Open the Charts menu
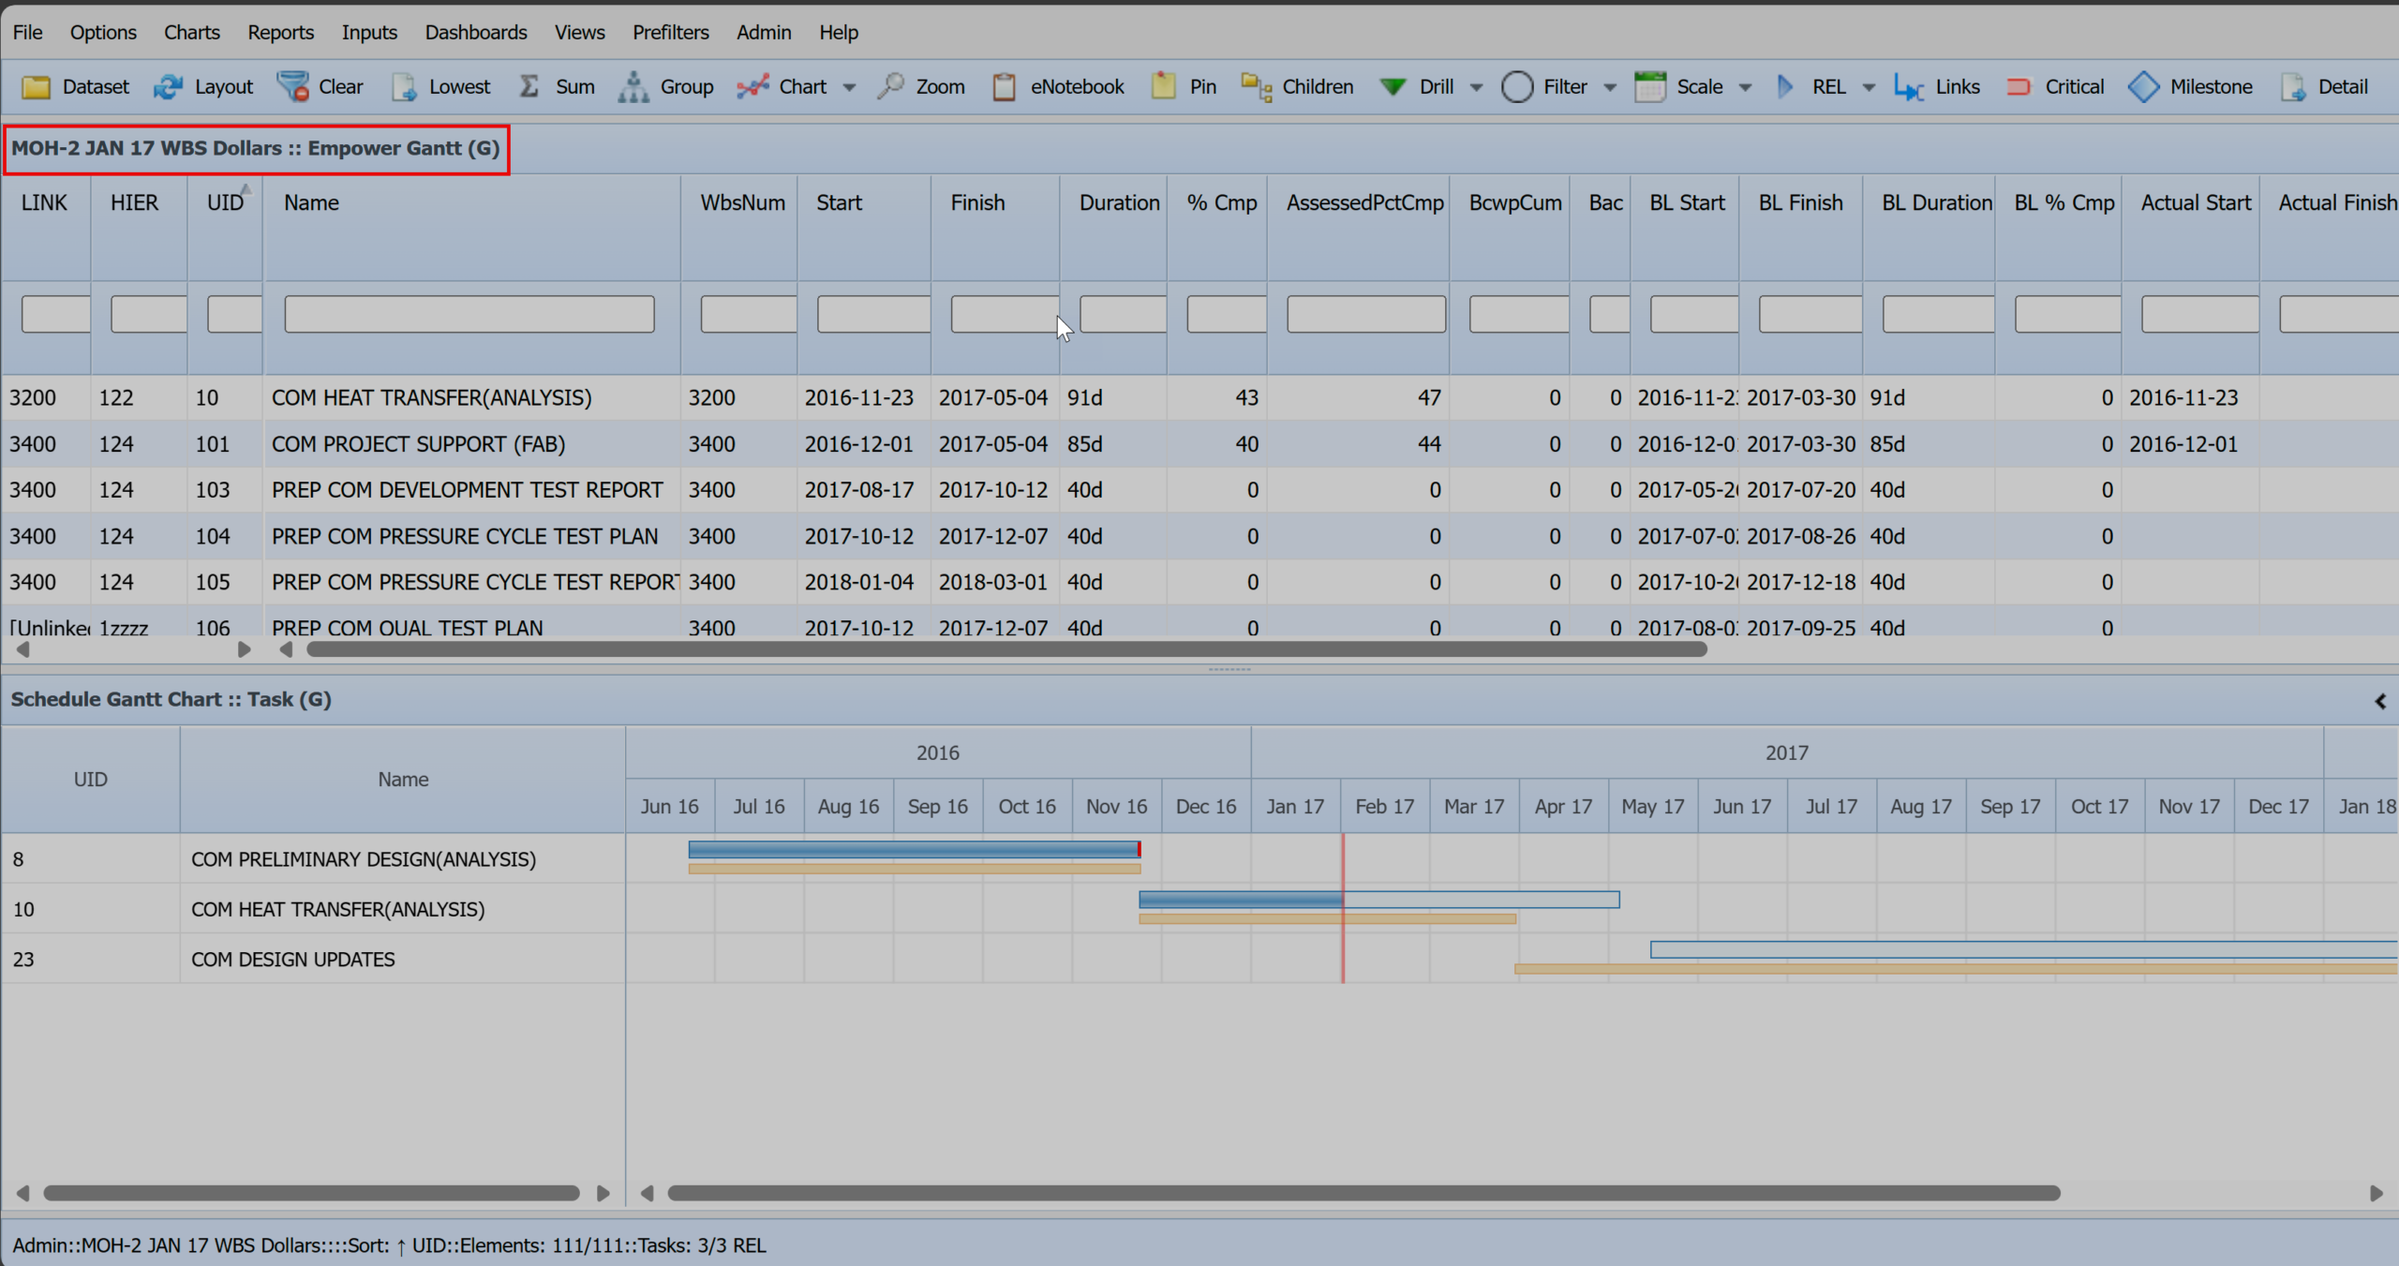The width and height of the screenshot is (2399, 1266). [191, 31]
